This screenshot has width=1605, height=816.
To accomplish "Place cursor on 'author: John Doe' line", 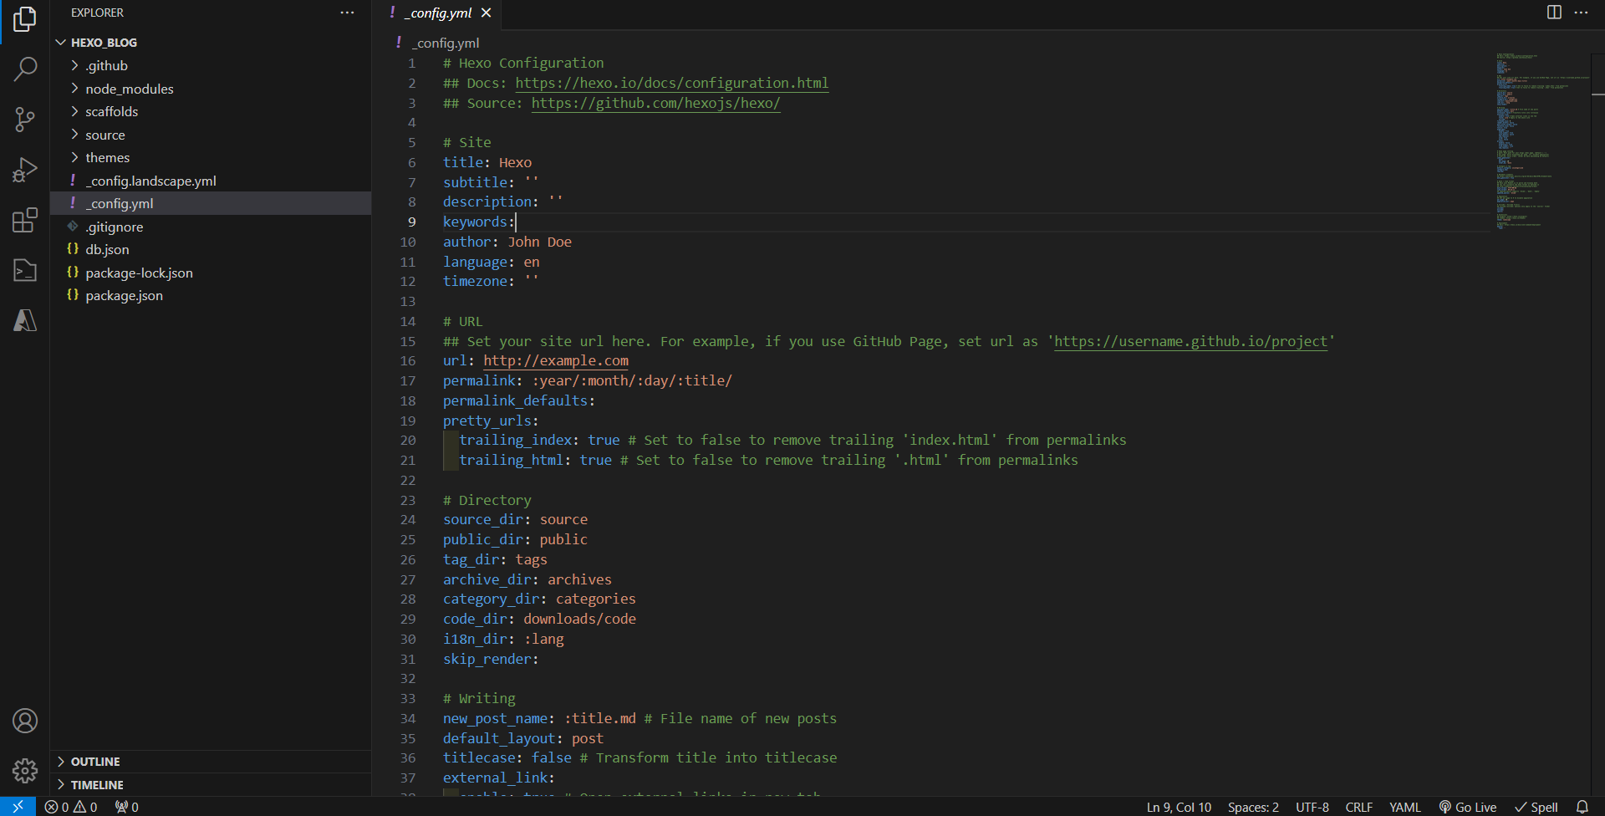I will (507, 242).
